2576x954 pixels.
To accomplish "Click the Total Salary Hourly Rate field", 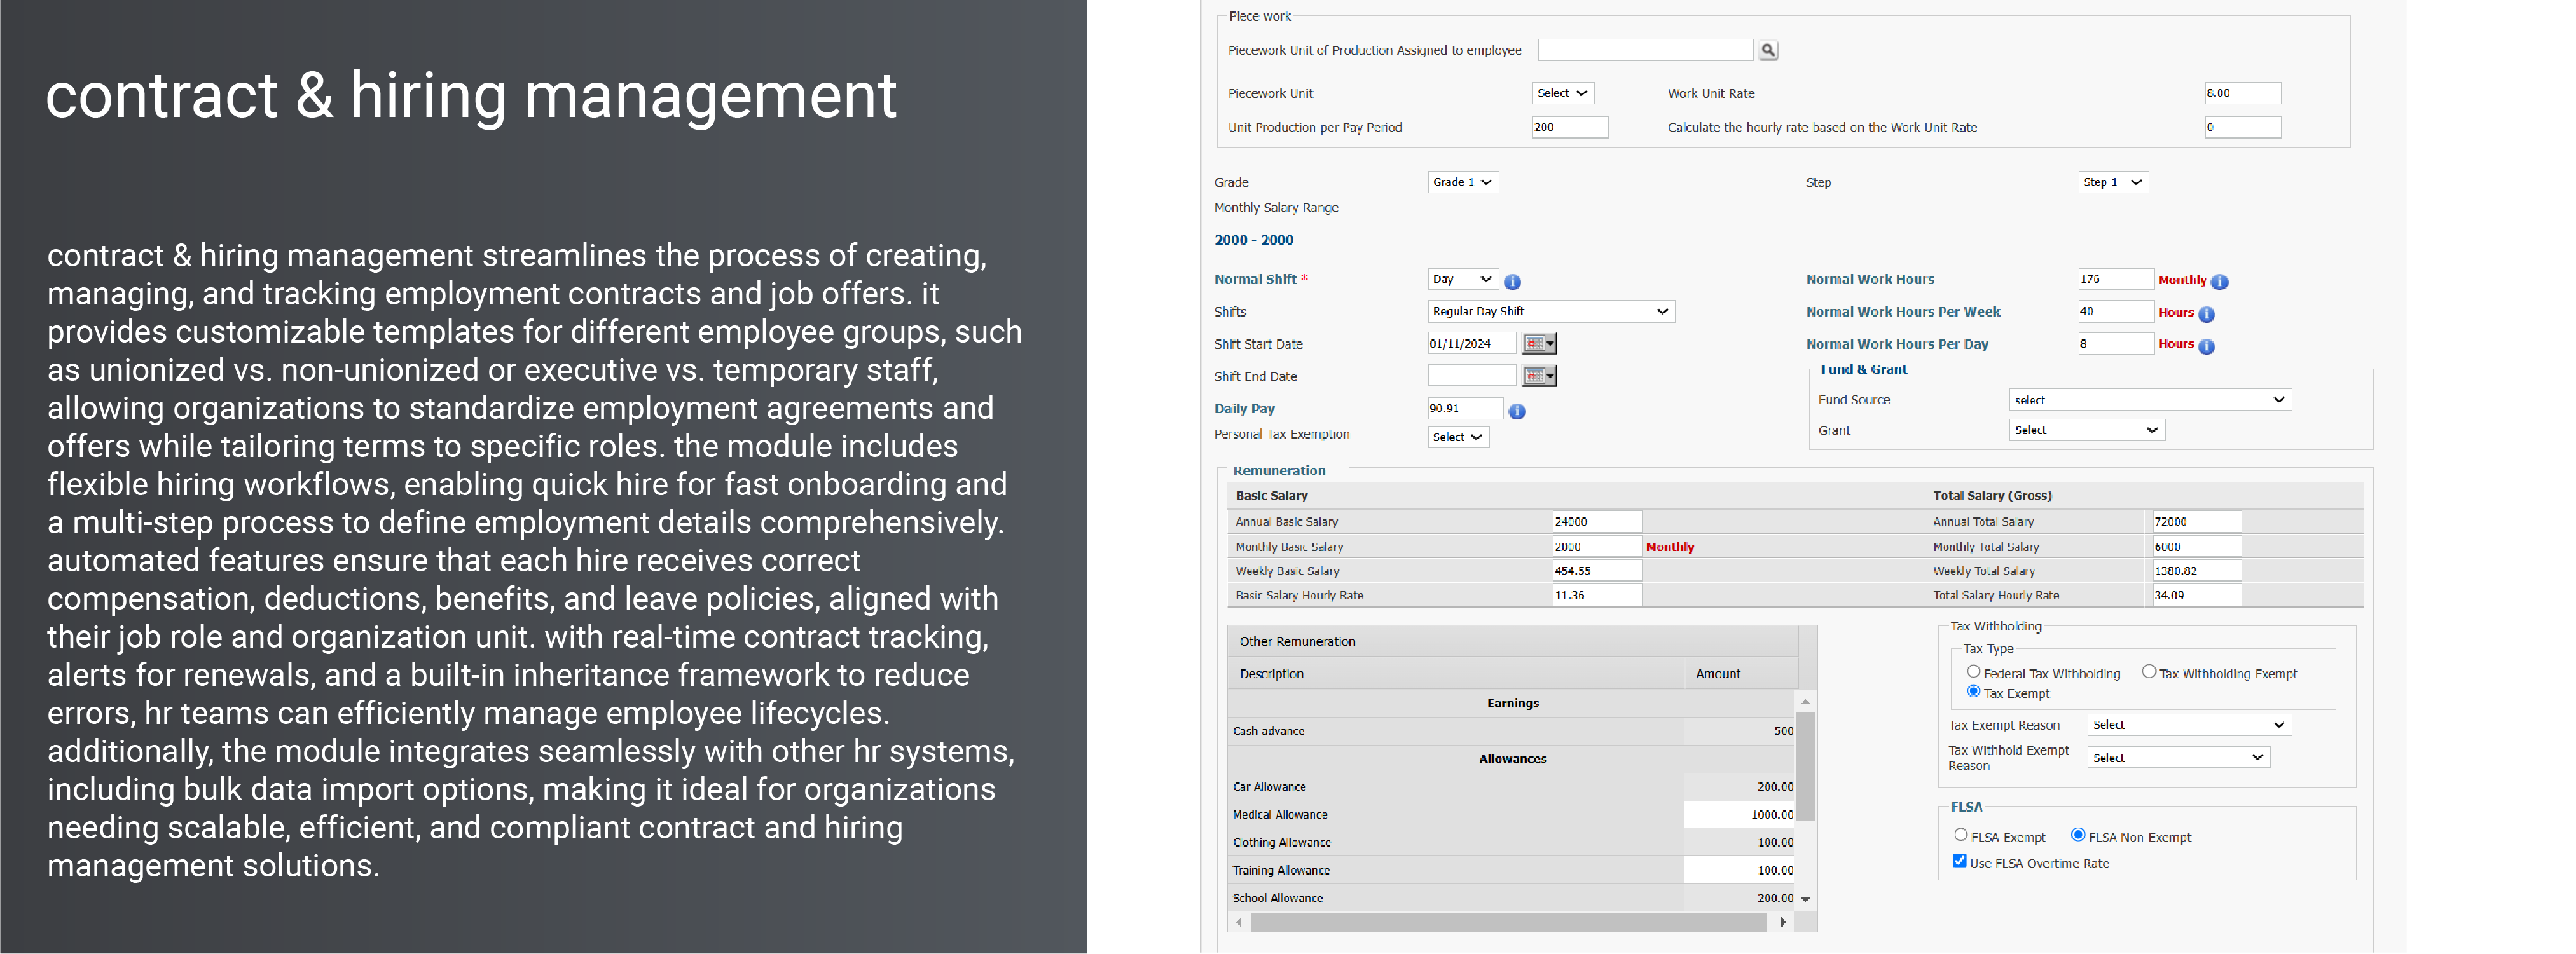I will tap(2196, 595).
